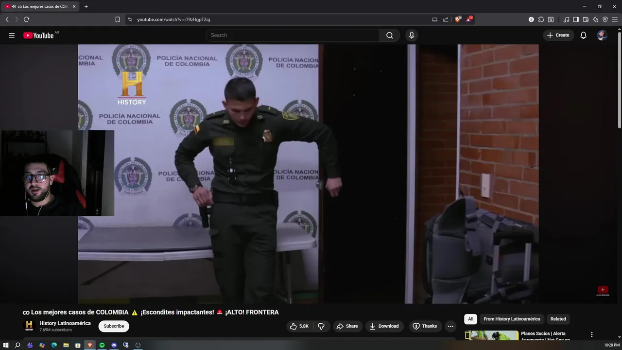The image size is (622, 350).
Task: Open the Windows Start menu
Action: (6, 345)
